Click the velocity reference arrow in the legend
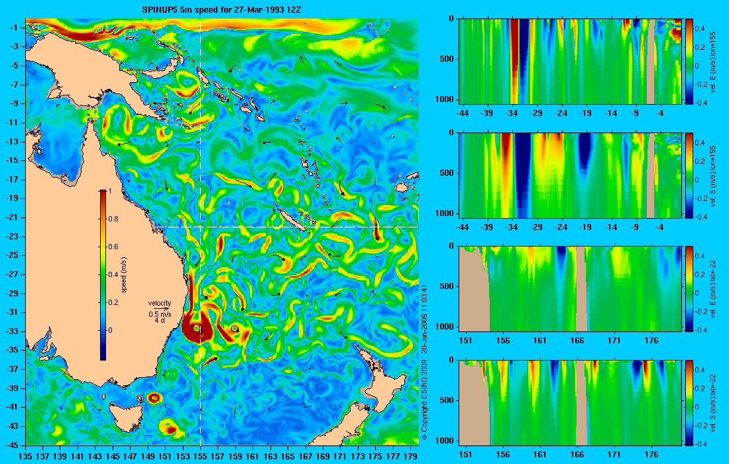 [160, 309]
